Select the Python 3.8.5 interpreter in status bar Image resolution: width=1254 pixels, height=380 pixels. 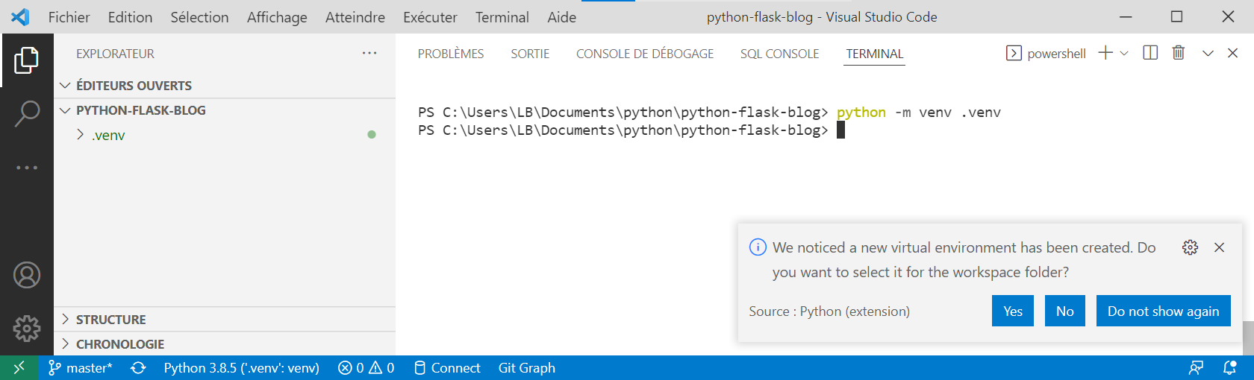click(241, 368)
